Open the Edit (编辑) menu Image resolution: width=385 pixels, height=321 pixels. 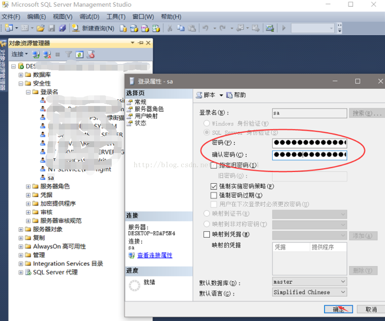[x=36, y=17]
